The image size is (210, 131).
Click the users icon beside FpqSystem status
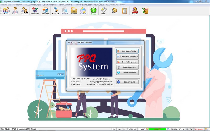(206, 129)
